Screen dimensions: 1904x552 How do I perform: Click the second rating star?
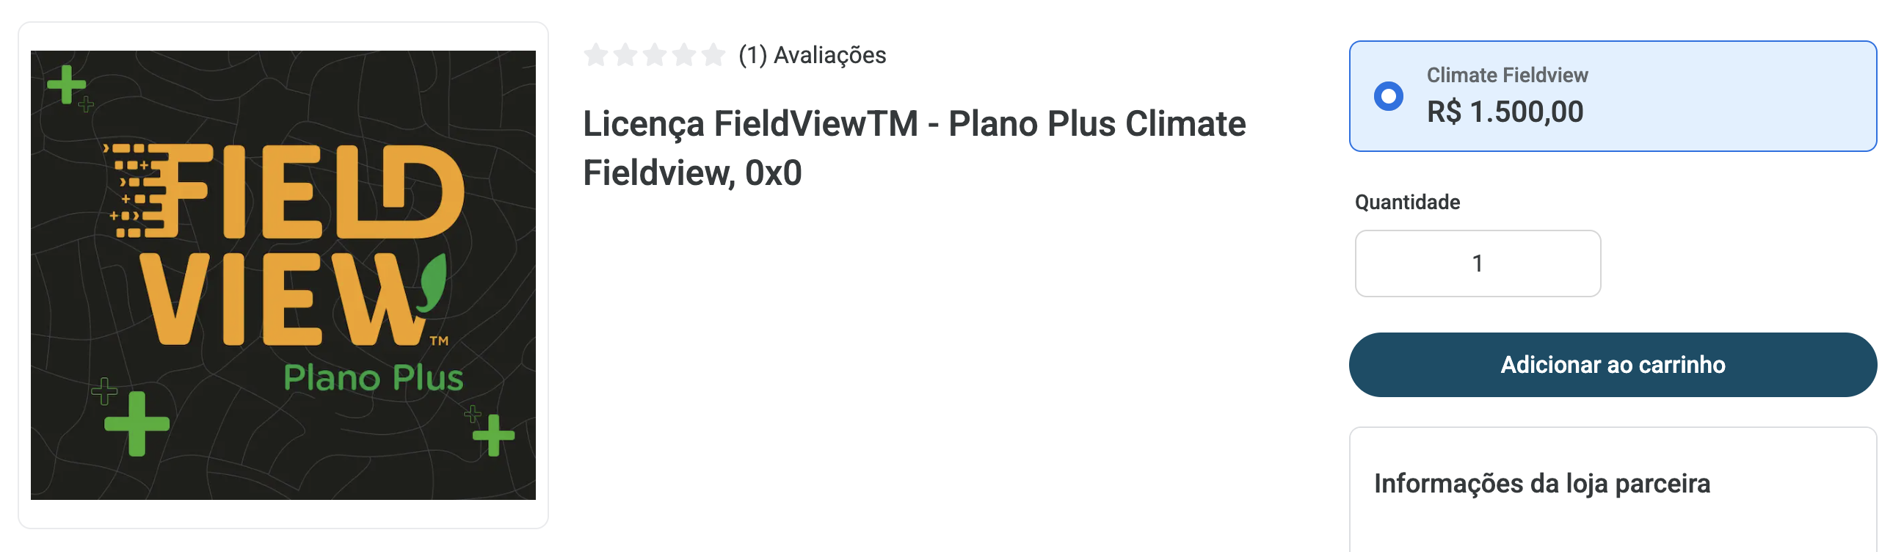tap(625, 54)
